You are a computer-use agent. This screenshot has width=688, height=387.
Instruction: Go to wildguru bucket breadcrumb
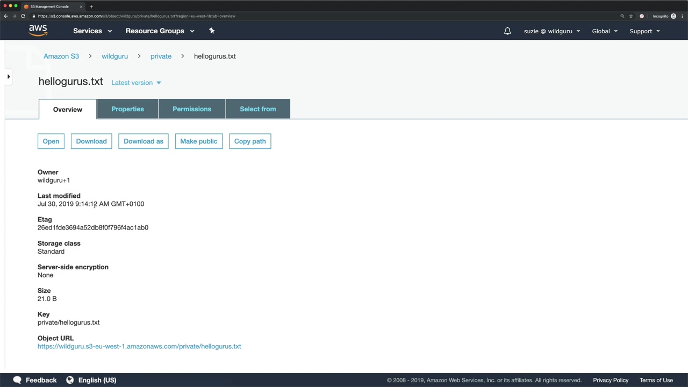pyautogui.click(x=114, y=56)
